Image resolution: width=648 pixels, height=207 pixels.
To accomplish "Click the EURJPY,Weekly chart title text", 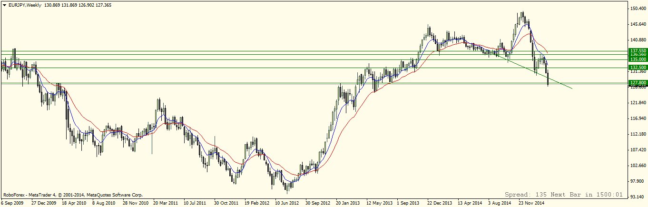I will (x=24, y=5).
